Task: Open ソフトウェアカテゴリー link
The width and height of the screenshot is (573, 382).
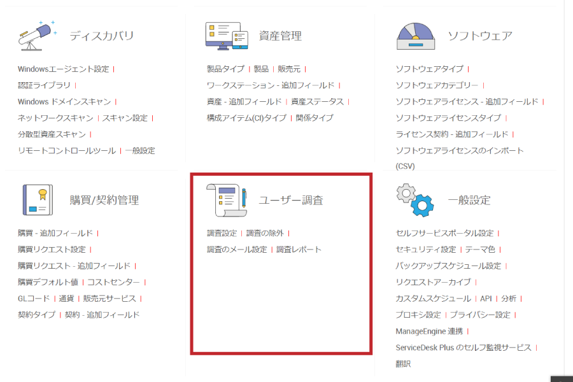Action: 437,85
